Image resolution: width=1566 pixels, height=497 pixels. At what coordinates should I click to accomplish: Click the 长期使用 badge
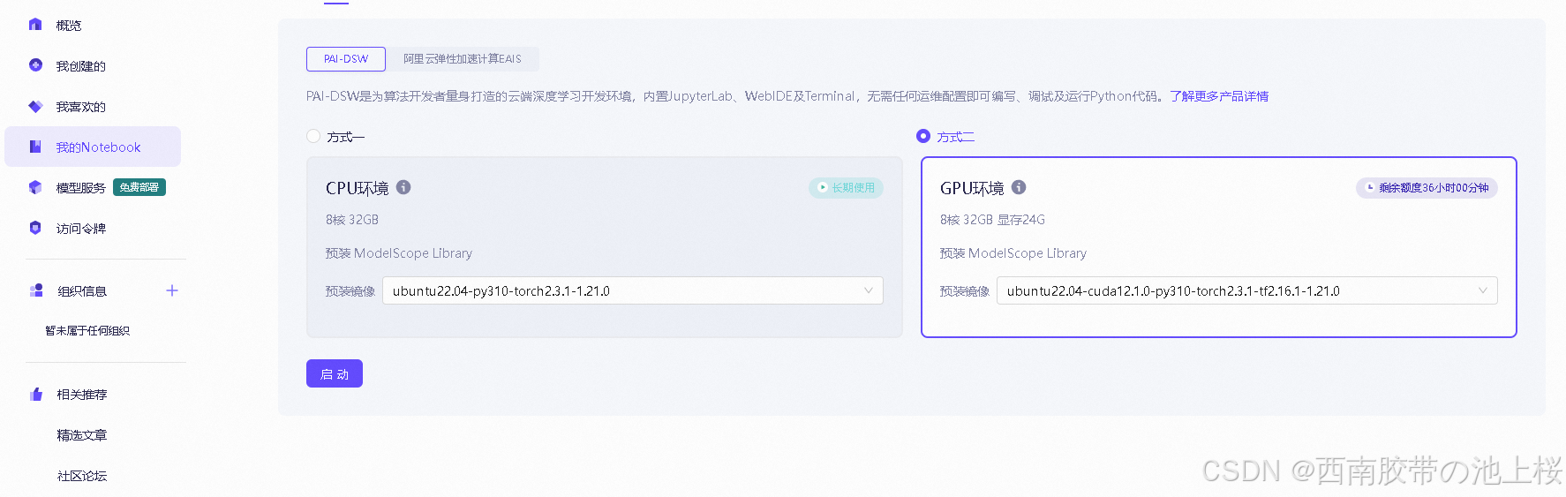coord(846,187)
